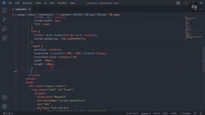
Task: Open the Help menu
Action: click(72, 3)
